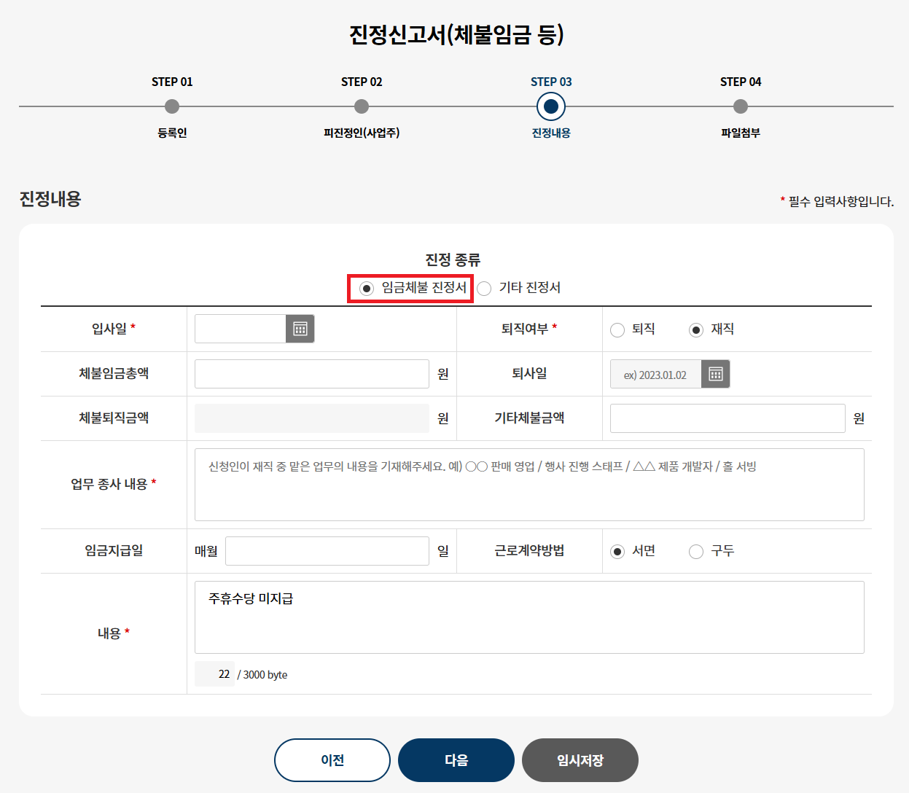The height and width of the screenshot is (793, 909).
Task: Click the STEP 01 등록인 progress circle
Action: pyautogui.click(x=172, y=106)
